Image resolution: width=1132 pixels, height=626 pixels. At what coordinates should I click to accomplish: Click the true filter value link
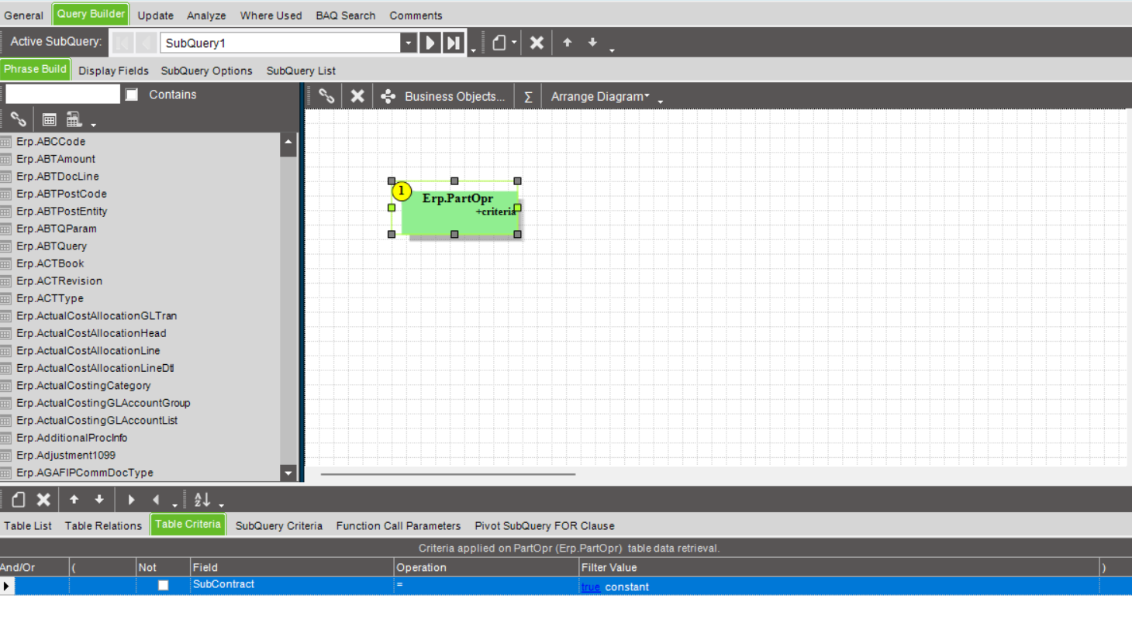[x=591, y=587]
